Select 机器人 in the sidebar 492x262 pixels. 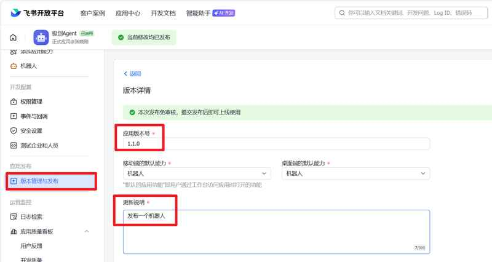coord(28,66)
